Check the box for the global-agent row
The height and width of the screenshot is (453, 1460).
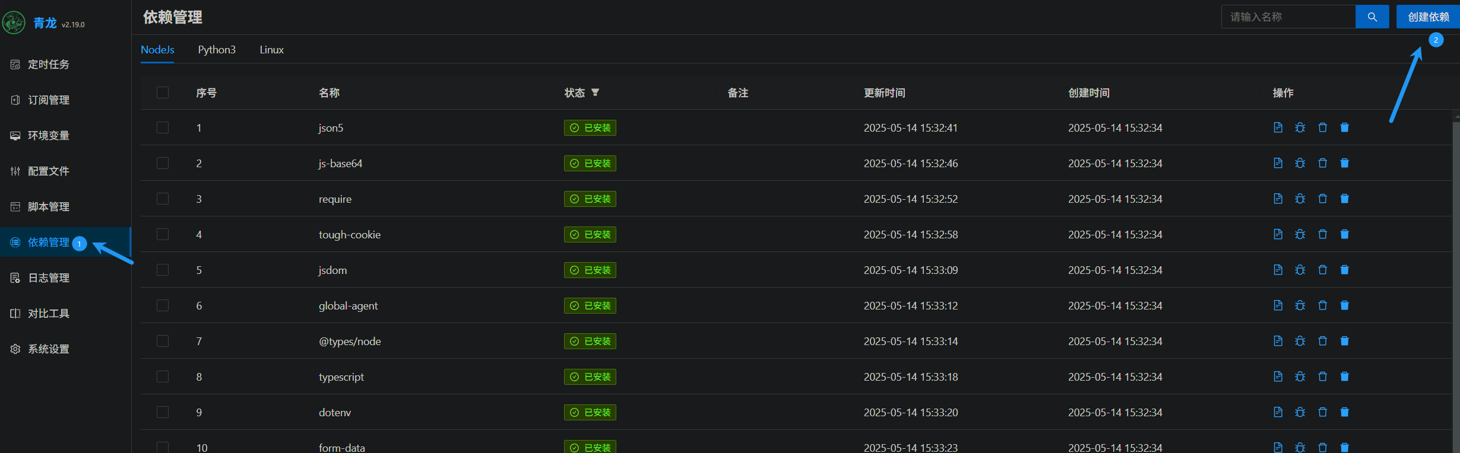163,305
